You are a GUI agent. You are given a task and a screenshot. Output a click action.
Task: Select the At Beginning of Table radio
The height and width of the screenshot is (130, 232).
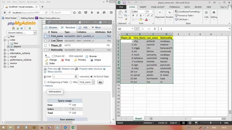(x=45, y=82)
